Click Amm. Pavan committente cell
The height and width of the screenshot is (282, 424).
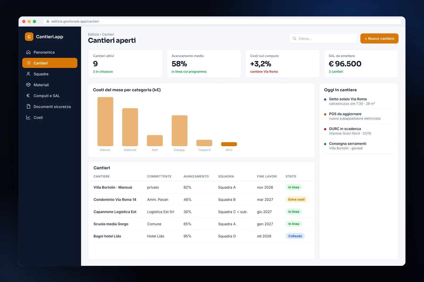pyautogui.click(x=158, y=199)
